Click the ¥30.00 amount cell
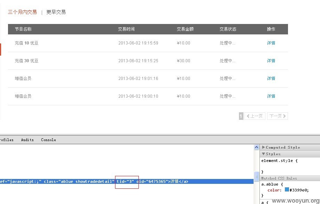This screenshot has width=320, height=204. (183, 61)
